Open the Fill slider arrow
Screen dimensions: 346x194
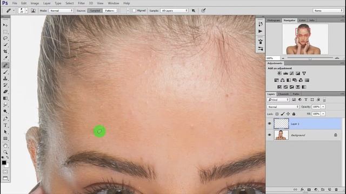323,114
